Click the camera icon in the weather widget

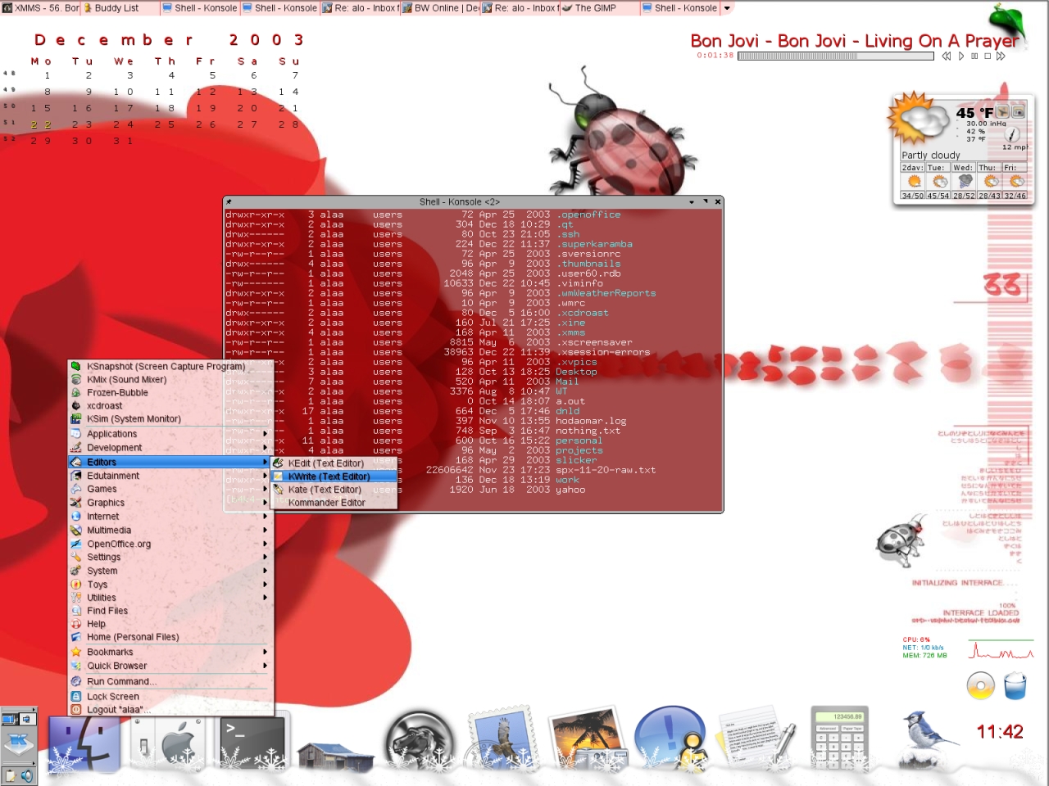[x=1018, y=111]
